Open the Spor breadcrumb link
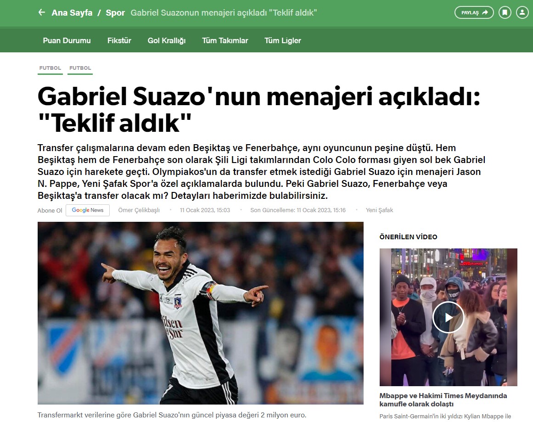533x422 pixels. click(115, 12)
